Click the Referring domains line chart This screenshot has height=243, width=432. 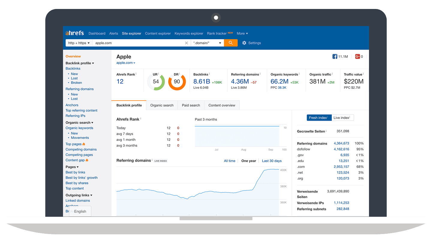click(198, 191)
